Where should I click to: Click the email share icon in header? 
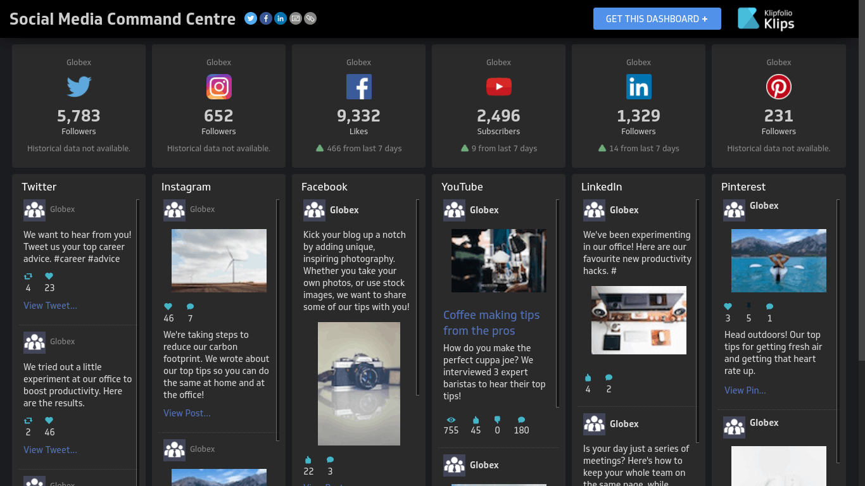(x=296, y=18)
